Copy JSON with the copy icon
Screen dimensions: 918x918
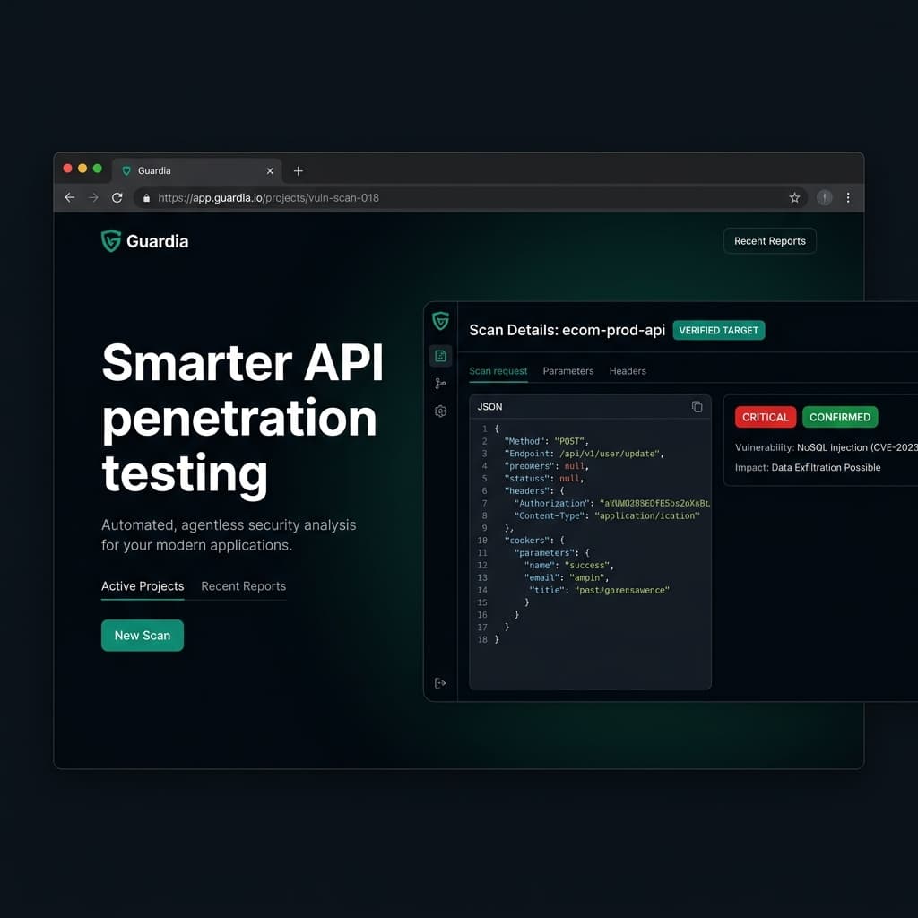(x=697, y=406)
